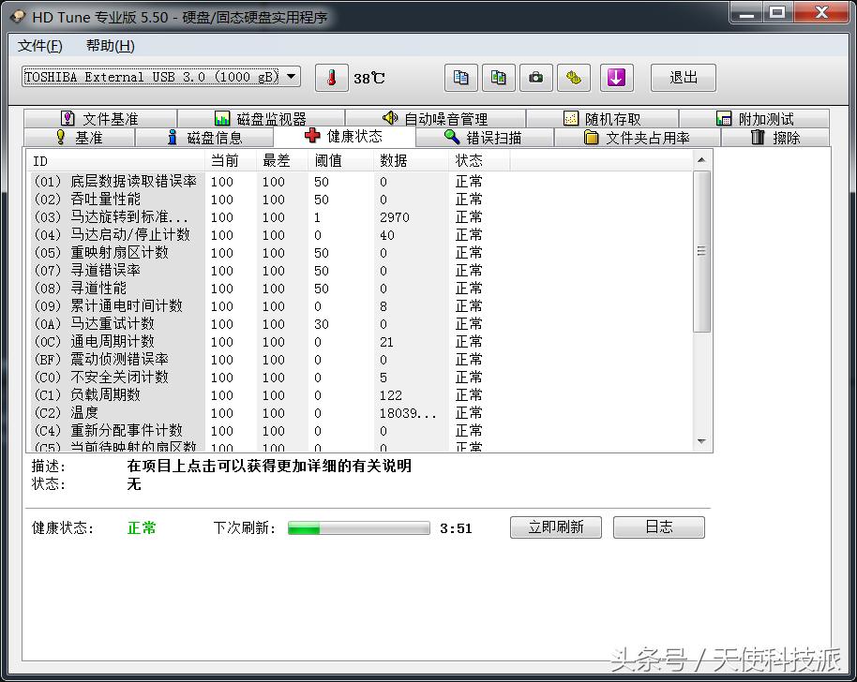Image resolution: width=857 pixels, height=682 pixels.
Task: Close the HD Tune window
Action: click(x=821, y=13)
